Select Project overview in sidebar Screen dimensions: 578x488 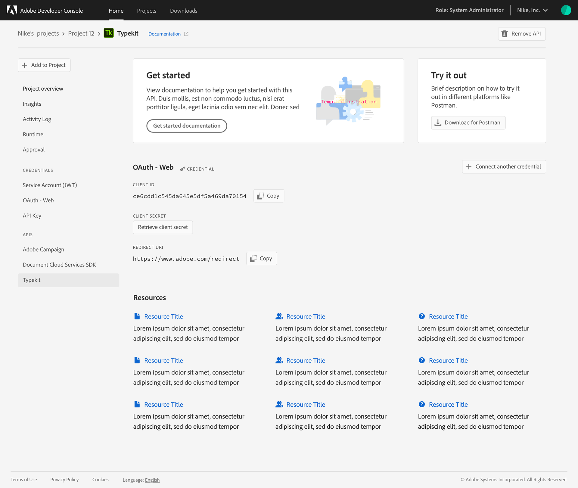(x=43, y=89)
